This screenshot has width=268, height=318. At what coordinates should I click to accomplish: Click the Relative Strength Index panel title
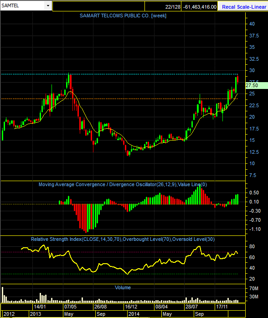point(123,239)
